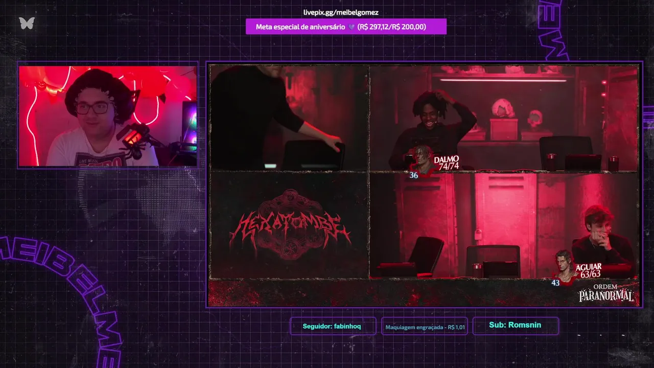
Task: Select the top-left camera panel with arm
Action: pyautogui.click(x=289, y=118)
